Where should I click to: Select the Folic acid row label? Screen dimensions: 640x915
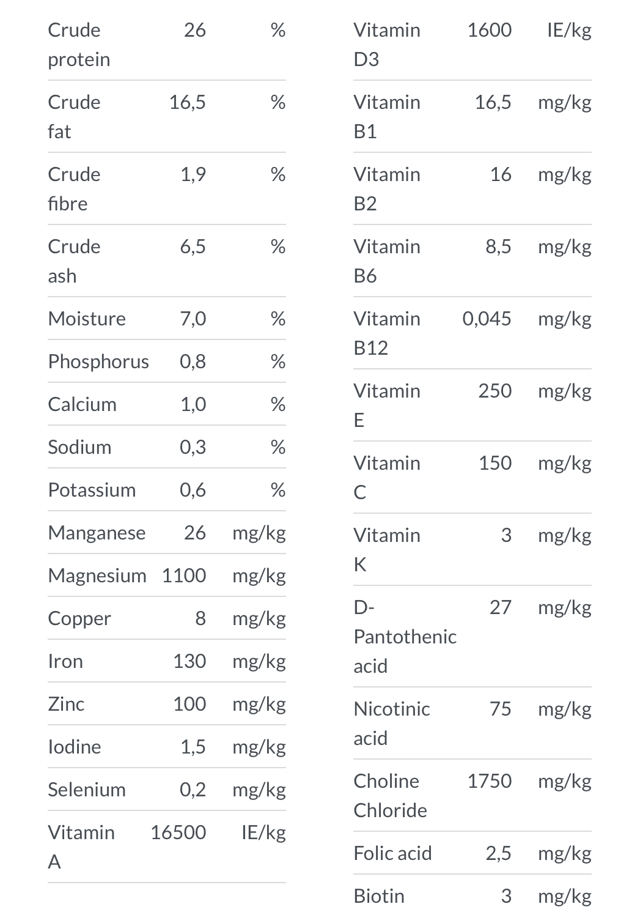[x=393, y=853]
